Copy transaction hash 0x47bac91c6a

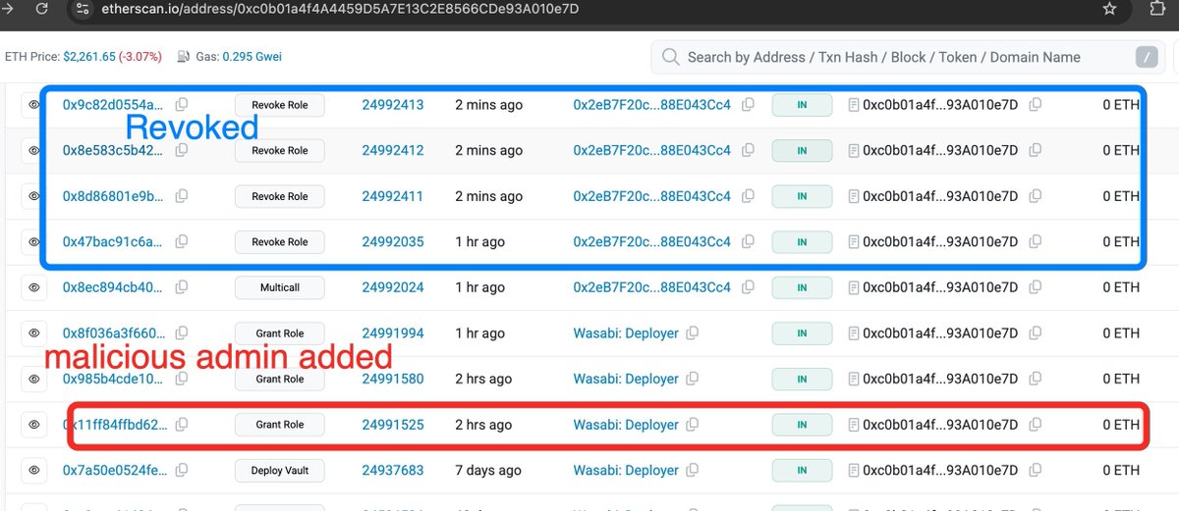pyautogui.click(x=181, y=241)
